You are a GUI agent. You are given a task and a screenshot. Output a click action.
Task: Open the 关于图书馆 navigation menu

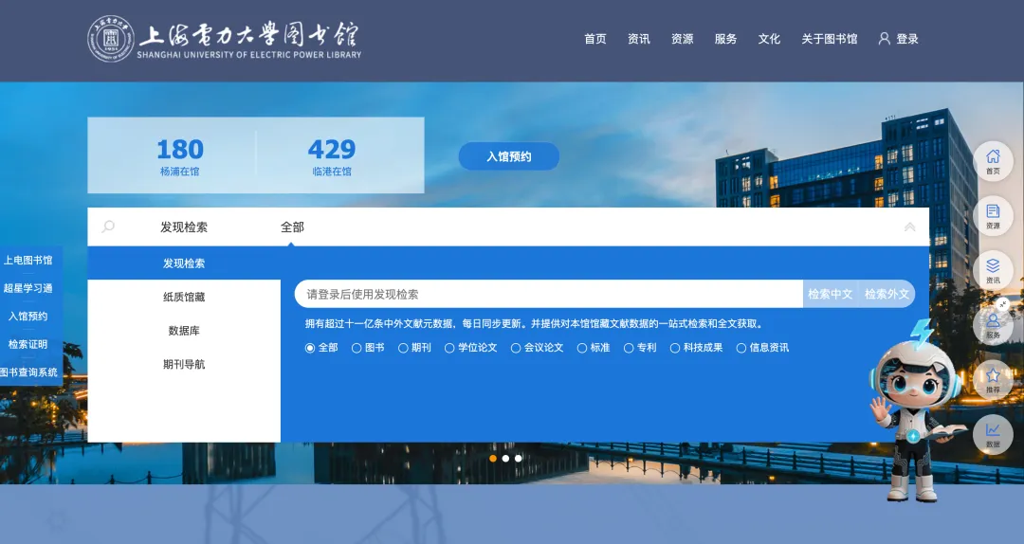(830, 39)
